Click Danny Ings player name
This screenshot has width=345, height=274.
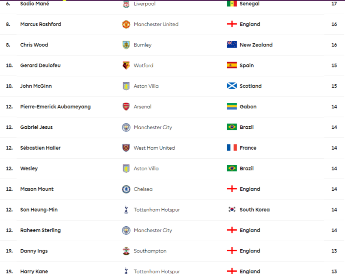(x=34, y=251)
